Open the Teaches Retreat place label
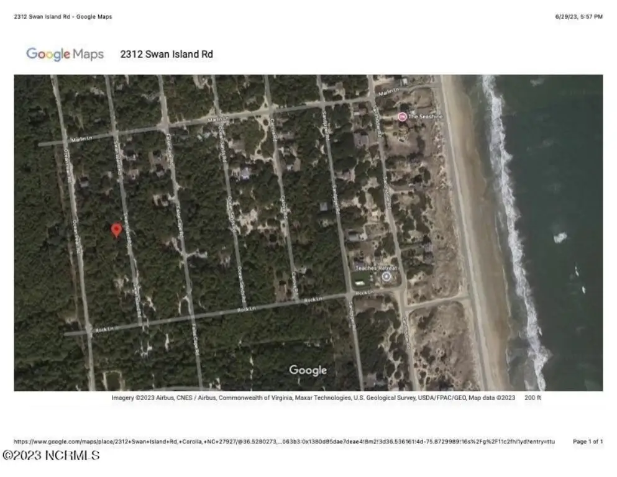The height and width of the screenshot is (477, 617). click(376, 268)
